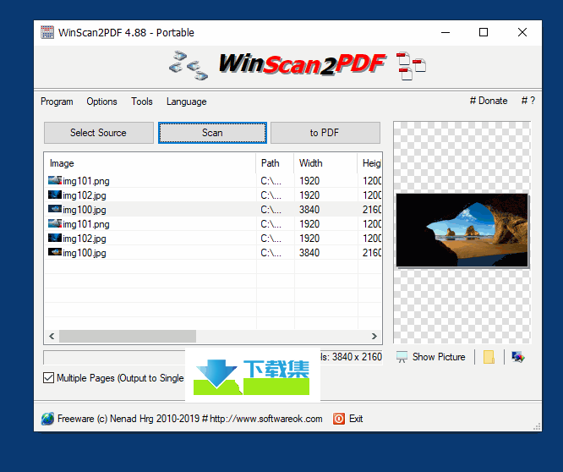Click the thumbnail icon of last img100.jpg
563x472 pixels.
[55, 252]
